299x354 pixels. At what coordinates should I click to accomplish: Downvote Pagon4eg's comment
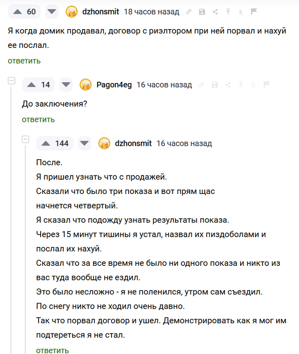pos(66,85)
